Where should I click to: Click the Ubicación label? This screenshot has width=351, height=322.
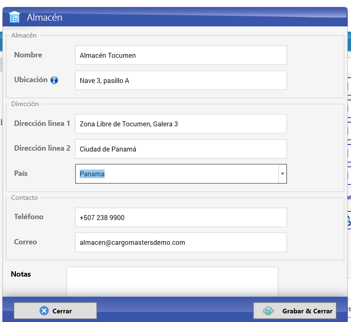pos(31,80)
